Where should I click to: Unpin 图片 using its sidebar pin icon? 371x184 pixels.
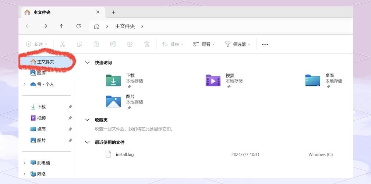click(70, 140)
